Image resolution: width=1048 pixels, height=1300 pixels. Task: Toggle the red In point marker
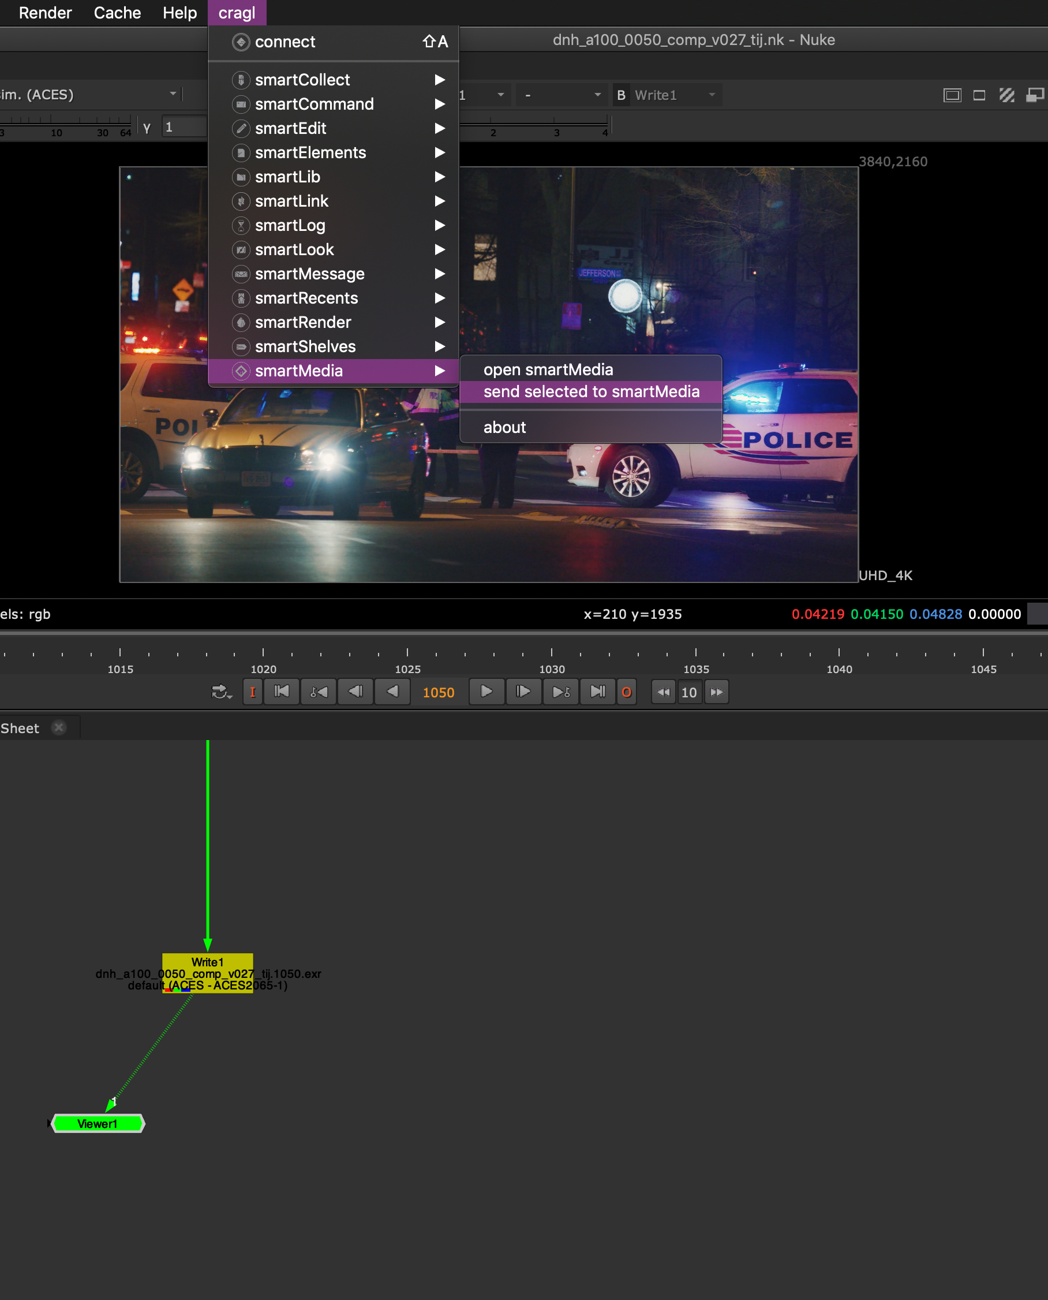252,692
